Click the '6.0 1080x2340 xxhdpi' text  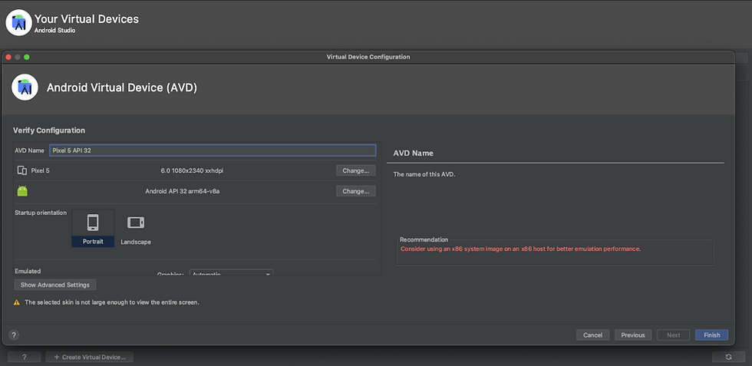coord(192,170)
